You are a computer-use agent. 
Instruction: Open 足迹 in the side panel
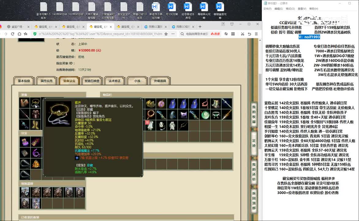pos(254,143)
